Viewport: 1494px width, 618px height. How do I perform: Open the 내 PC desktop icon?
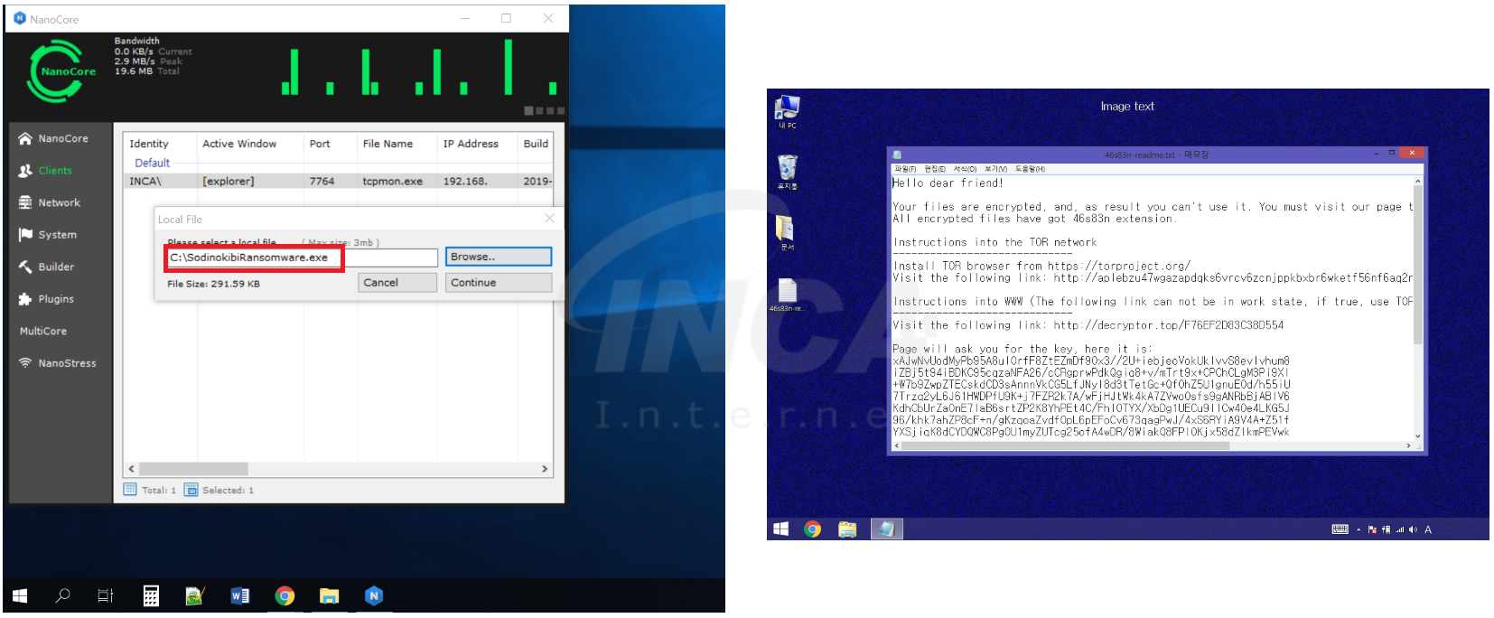pyautogui.click(x=788, y=112)
